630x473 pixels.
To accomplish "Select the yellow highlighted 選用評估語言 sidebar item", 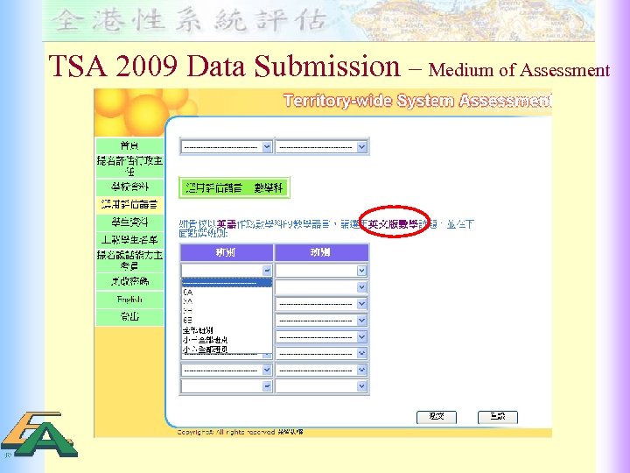I will click(x=129, y=205).
